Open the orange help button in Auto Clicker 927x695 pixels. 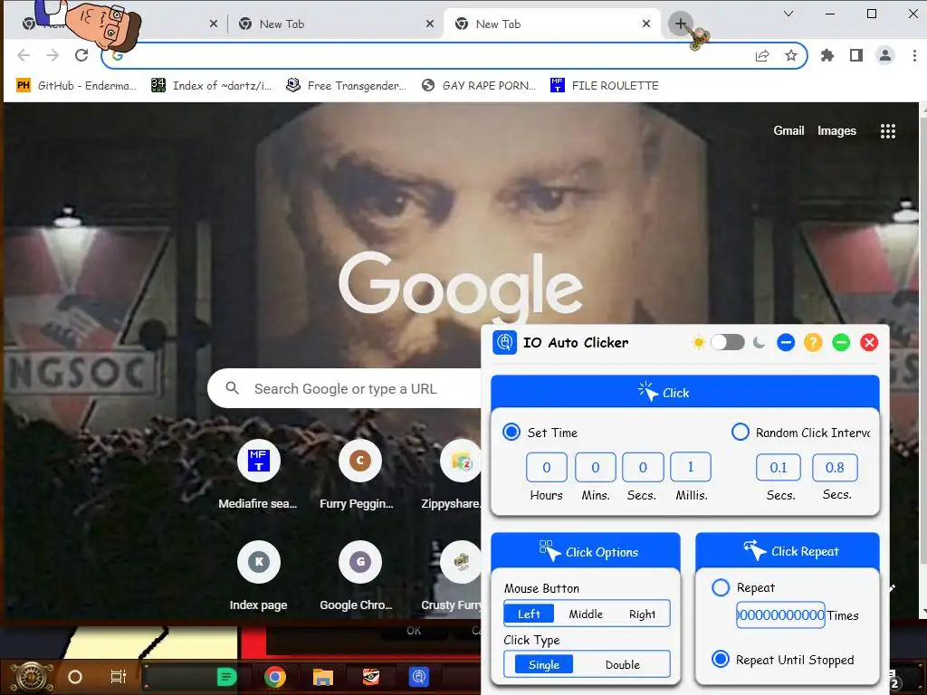tap(813, 343)
